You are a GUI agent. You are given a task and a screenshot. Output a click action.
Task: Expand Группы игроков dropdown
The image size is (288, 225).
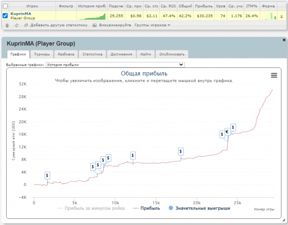point(152,25)
